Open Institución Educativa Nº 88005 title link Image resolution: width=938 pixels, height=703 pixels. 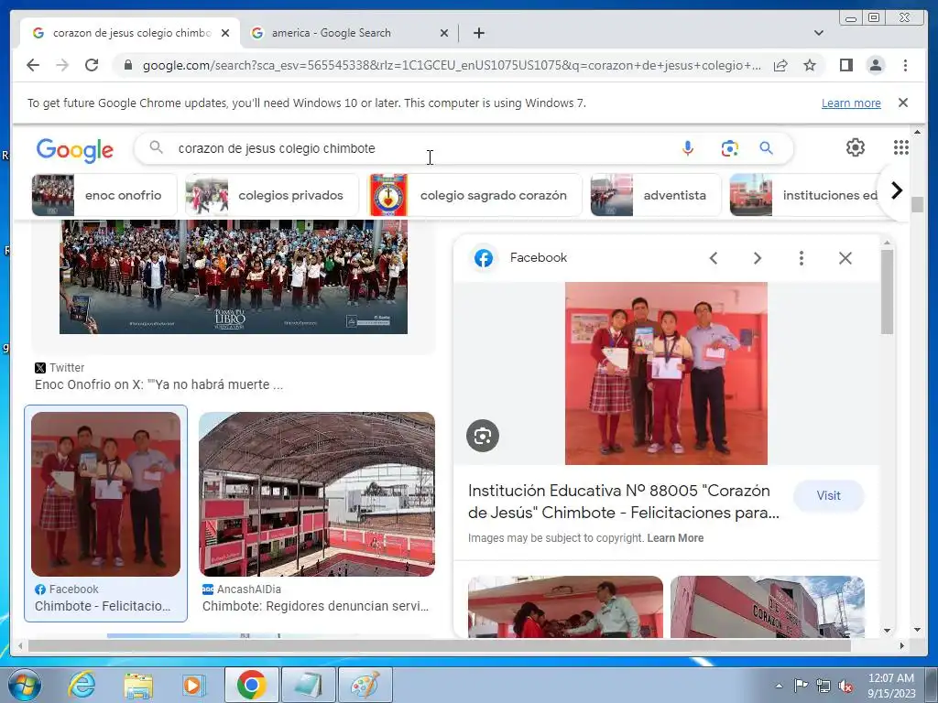(623, 502)
